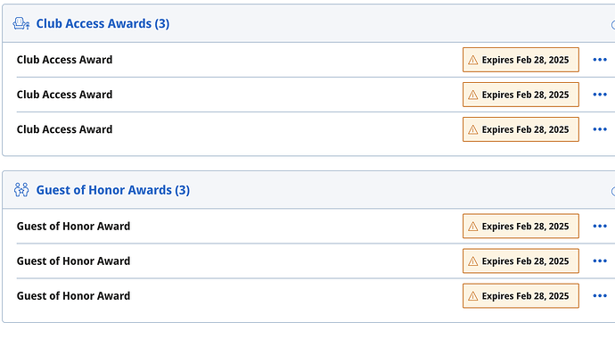Open three-dot menu for last Guest of Honor Award

pyautogui.click(x=600, y=296)
